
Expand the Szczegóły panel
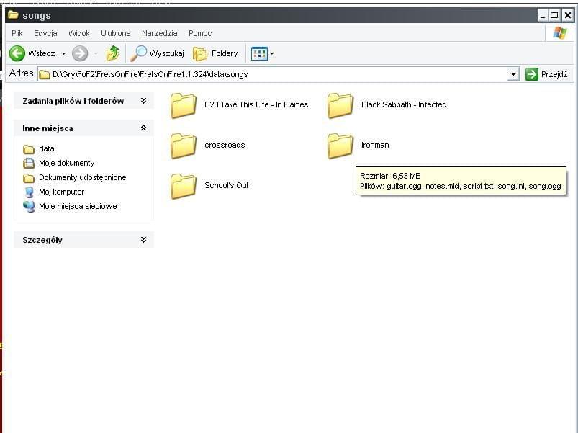pyautogui.click(x=143, y=240)
